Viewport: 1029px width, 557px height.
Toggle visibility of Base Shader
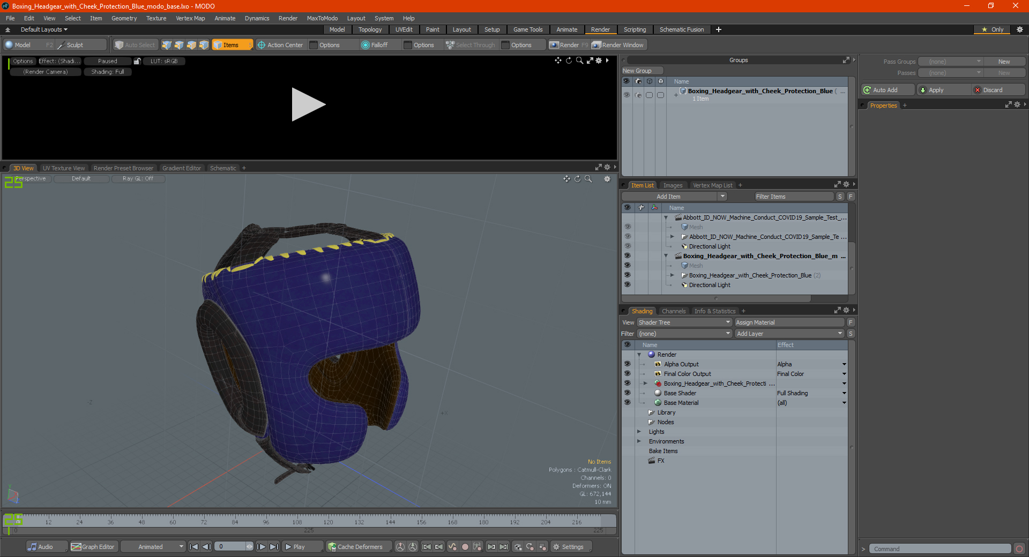tap(627, 393)
